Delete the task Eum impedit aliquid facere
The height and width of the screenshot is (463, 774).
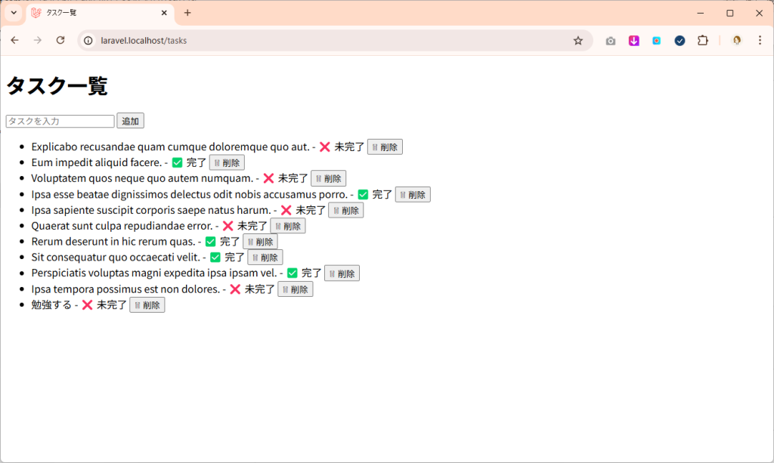227,162
